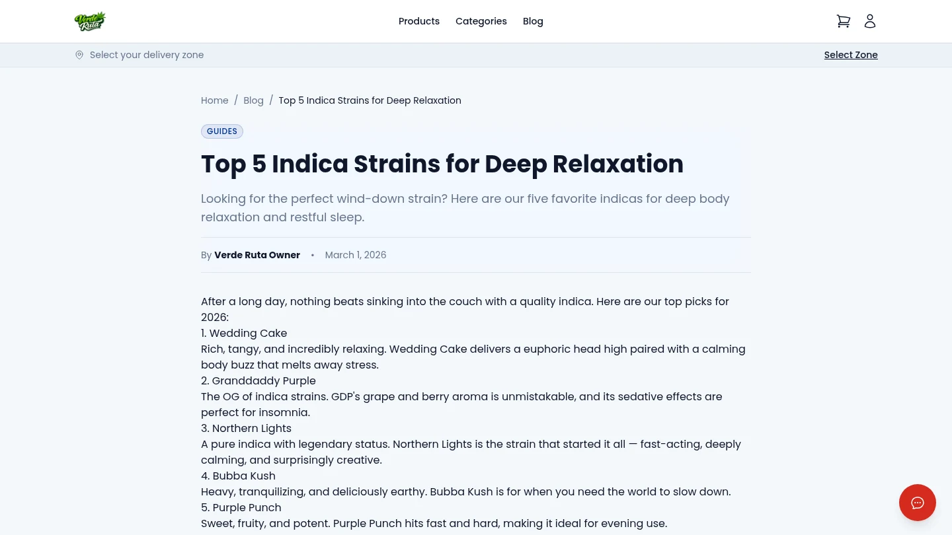Click the current page breadcrumb title
The width and height of the screenshot is (952, 535).
pos(370,100)
